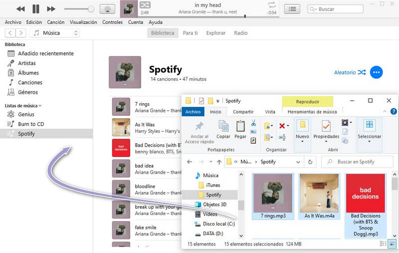
Task: Open the Edición menu
Action: click(x=34, y=22)
